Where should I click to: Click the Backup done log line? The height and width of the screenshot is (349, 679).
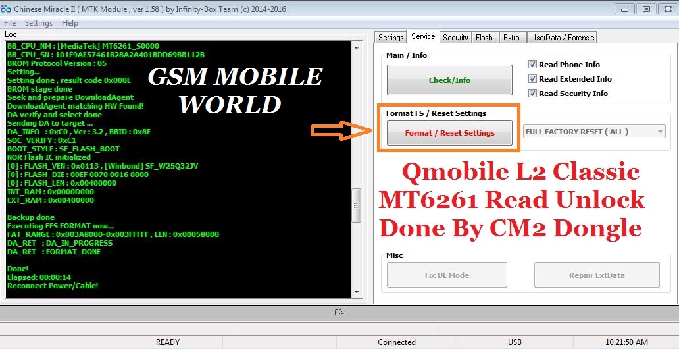[x=31, y=218]
